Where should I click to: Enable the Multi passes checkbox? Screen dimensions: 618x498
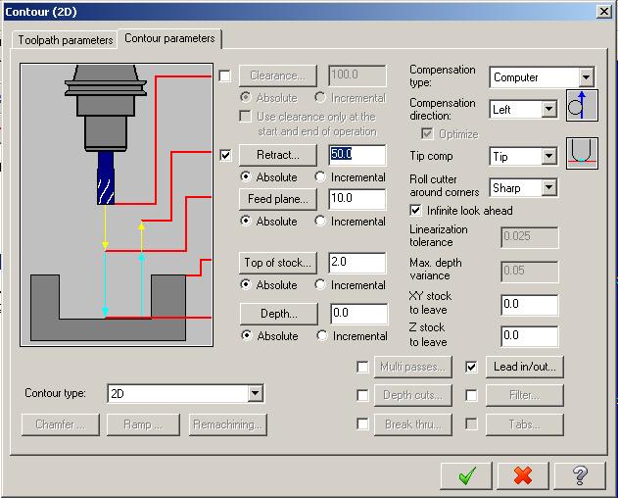[362, 367]
